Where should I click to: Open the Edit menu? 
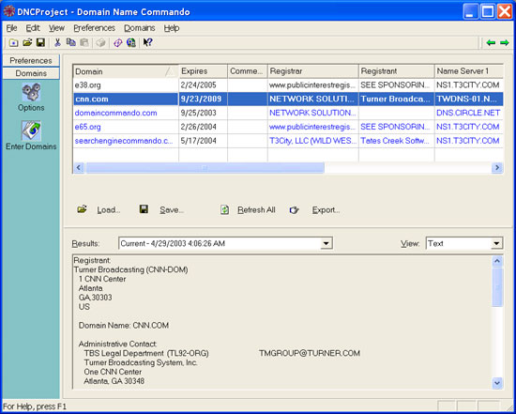(x=33, y=28)
